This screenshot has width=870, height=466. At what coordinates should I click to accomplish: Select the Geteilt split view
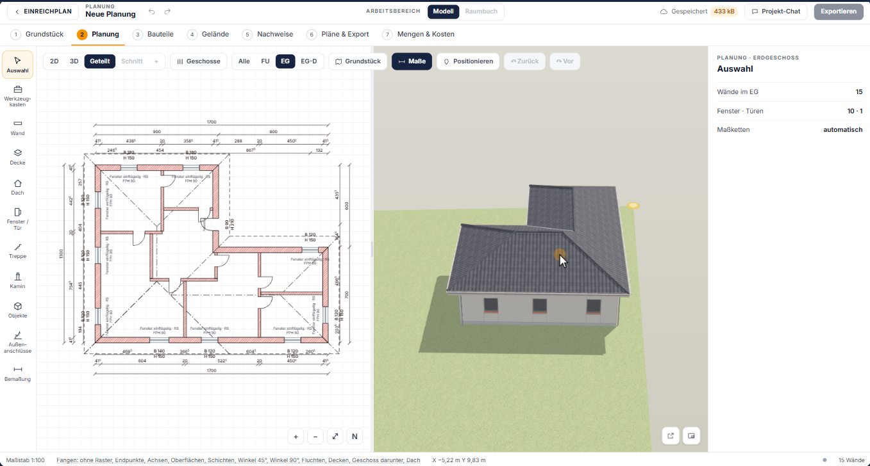[100, 61]
